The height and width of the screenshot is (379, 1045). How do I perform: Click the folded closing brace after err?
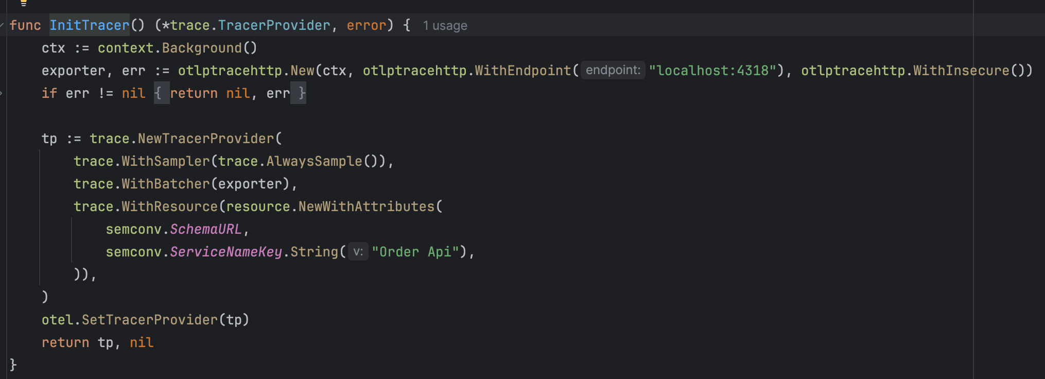pyautogui.click(x=299, y=93)
